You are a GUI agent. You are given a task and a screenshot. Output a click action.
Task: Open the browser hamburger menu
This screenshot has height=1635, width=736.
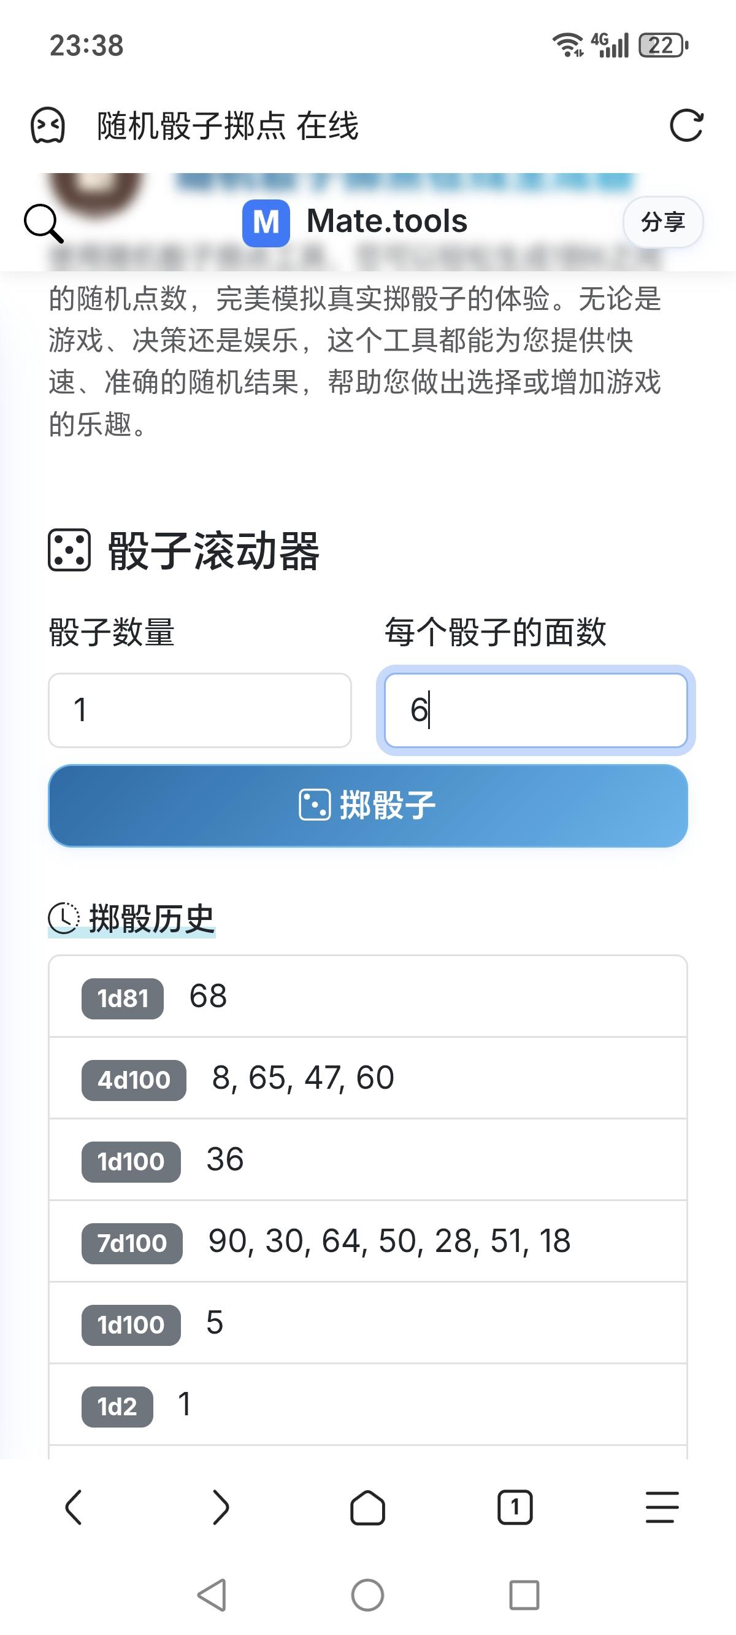(662, 1507)
